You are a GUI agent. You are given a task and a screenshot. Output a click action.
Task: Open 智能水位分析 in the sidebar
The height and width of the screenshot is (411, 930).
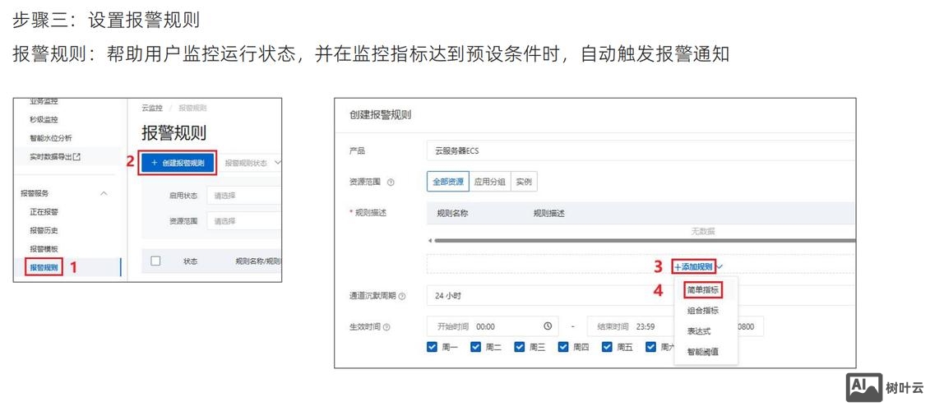tap(51, 138)
